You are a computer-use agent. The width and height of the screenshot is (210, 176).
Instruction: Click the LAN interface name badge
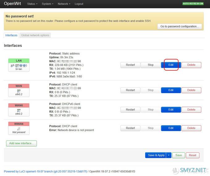pyautogui.click(x=19, y=61)
